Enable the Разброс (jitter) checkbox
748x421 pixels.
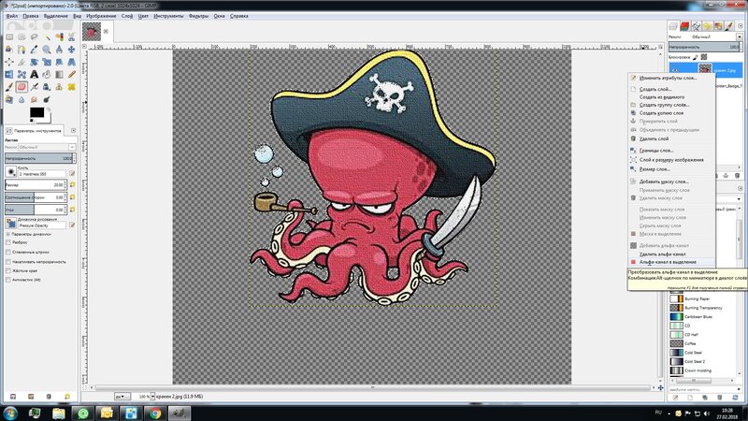pos(8,242)
